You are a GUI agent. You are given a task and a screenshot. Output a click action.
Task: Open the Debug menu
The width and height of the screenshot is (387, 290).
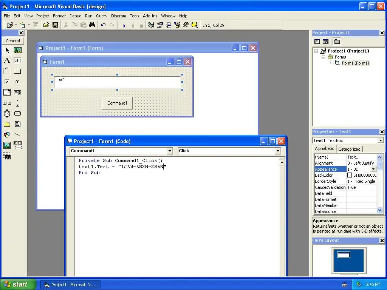(x=76, y=16)
